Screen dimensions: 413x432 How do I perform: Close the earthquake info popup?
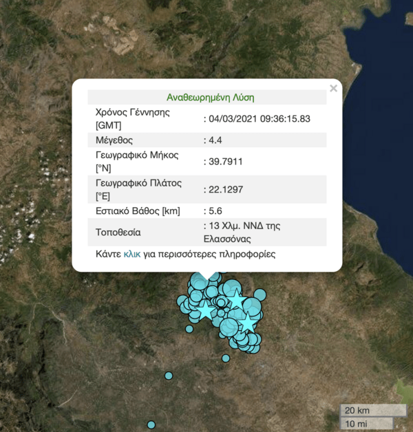pyautogui.click(x=333, y=88)
